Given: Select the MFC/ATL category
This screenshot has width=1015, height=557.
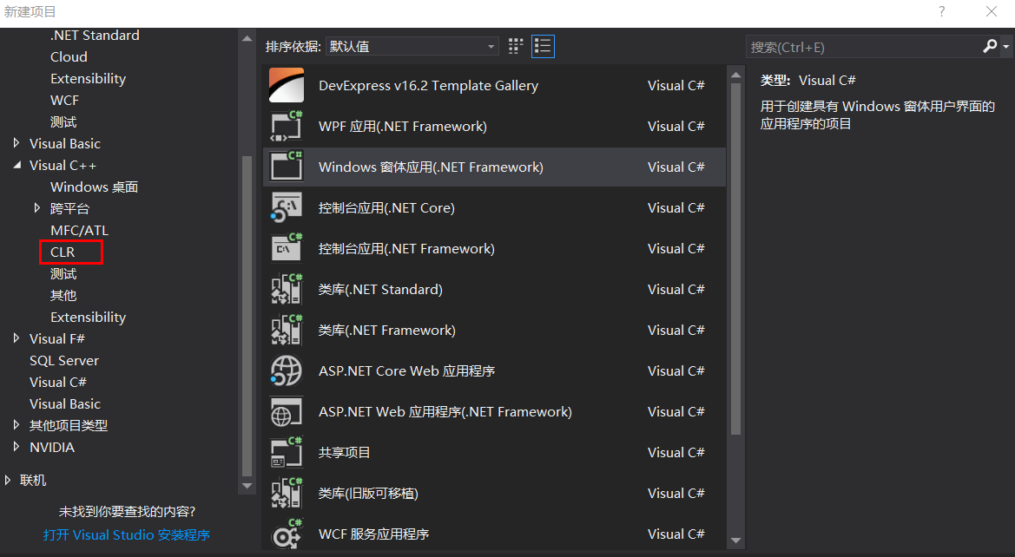Looking at the screenshot, I should [x=79, y=230].
